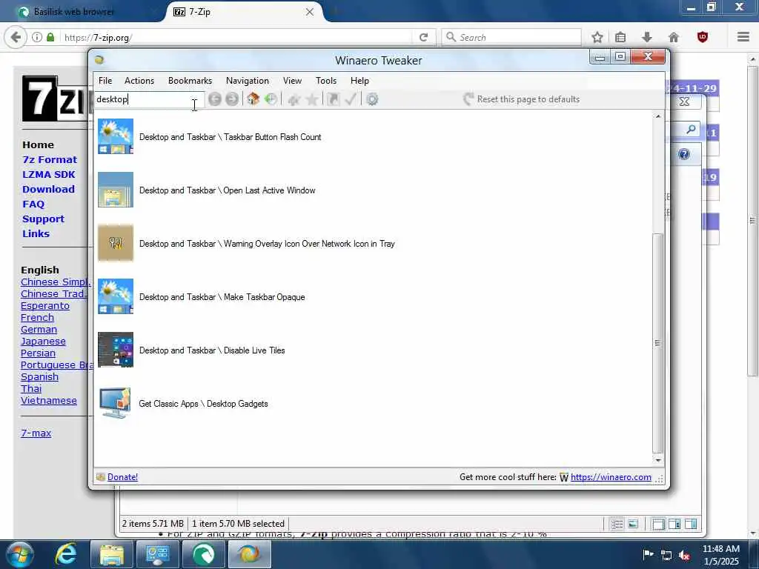Go forward using Winaero toolbar forward arrow
This screenshot has height=569, width=759.
pos(232,99)
